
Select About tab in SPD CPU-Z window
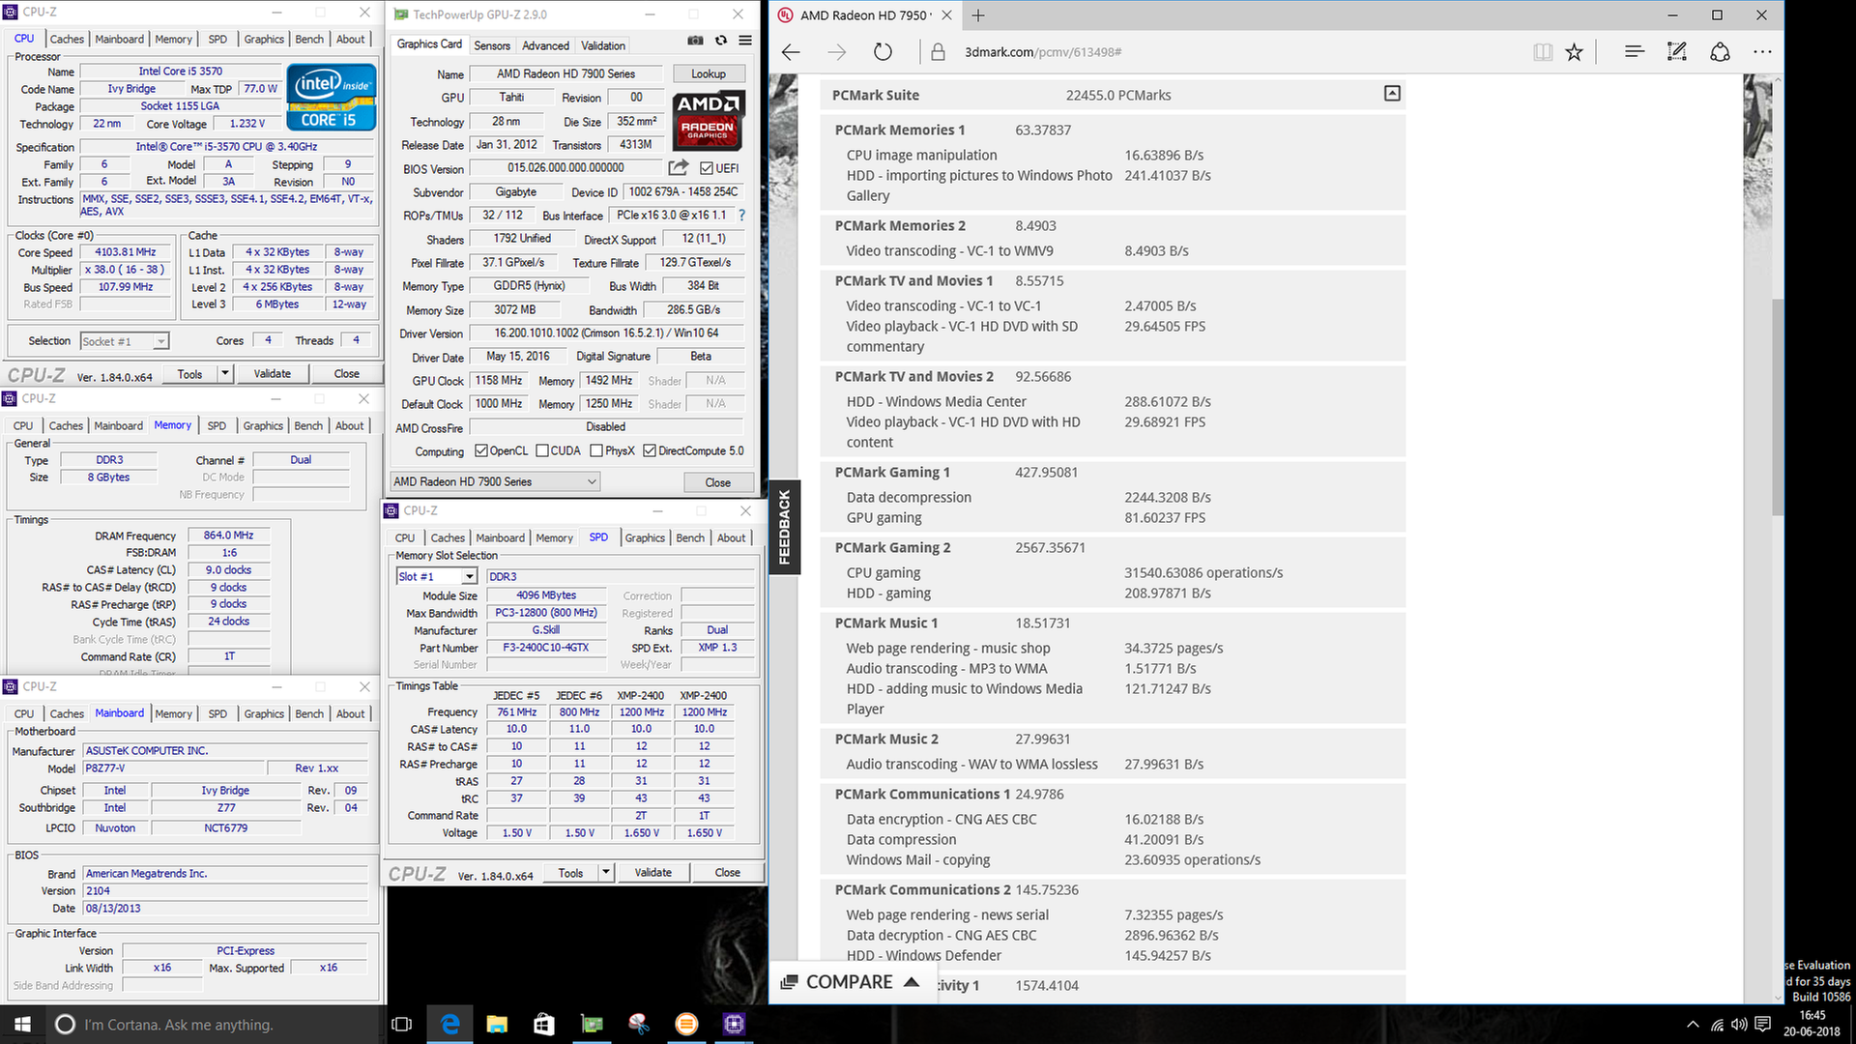click(x=731, y=537)
